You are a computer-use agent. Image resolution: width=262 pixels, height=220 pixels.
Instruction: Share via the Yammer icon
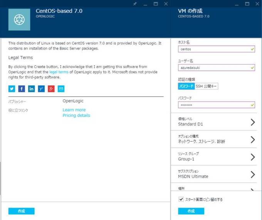click(41, 89)
